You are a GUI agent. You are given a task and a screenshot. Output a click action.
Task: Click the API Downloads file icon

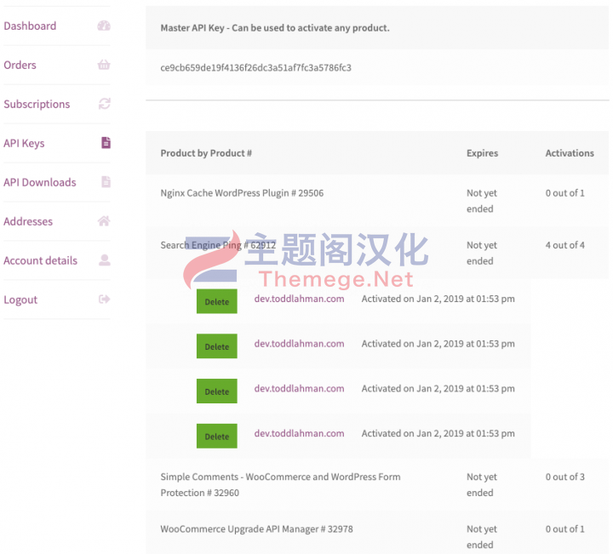point(106,181)
